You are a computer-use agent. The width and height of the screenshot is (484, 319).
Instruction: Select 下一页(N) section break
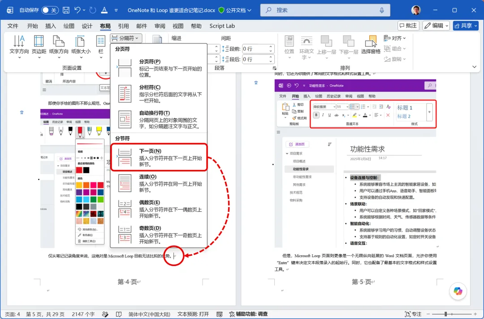coord(159,157)
